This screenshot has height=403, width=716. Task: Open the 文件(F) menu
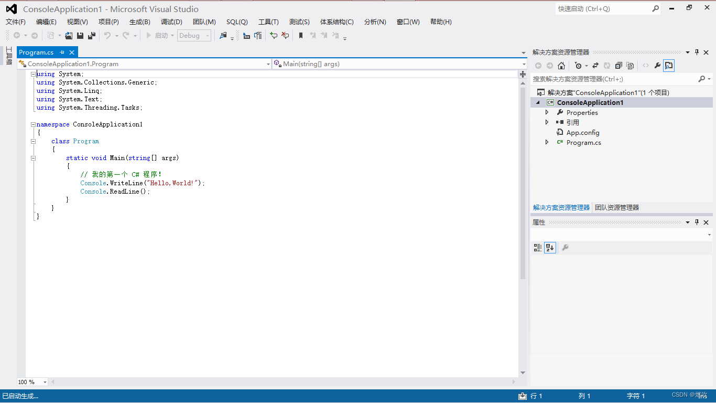click(x=16, y=22)
